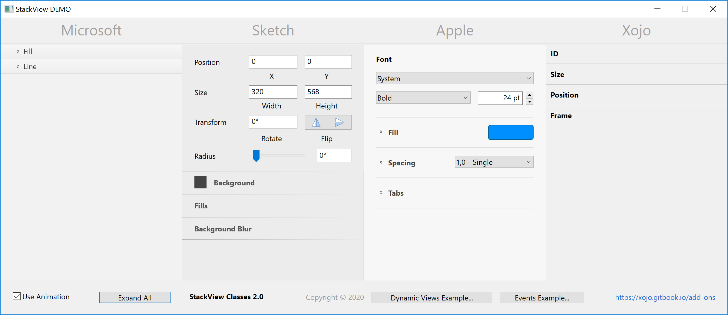Viewport: 728px width, 315px height.
Task: Minimize the StackView DEMO window
Action: 657,9
